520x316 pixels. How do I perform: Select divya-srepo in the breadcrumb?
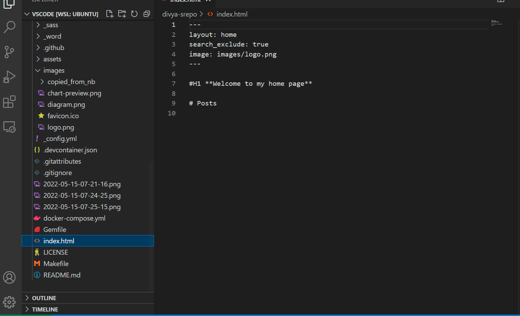179,14
